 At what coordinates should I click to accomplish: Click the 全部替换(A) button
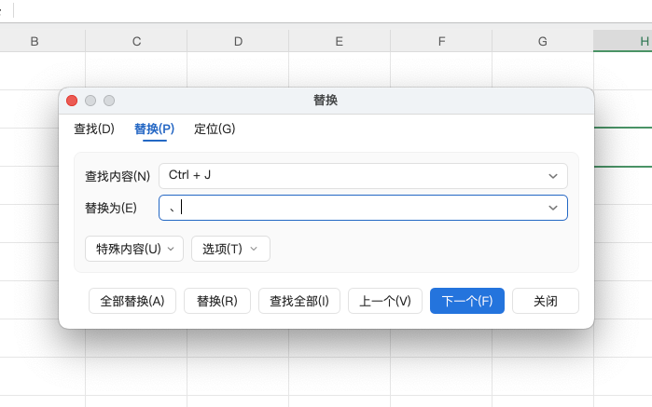tap(132, 301)
